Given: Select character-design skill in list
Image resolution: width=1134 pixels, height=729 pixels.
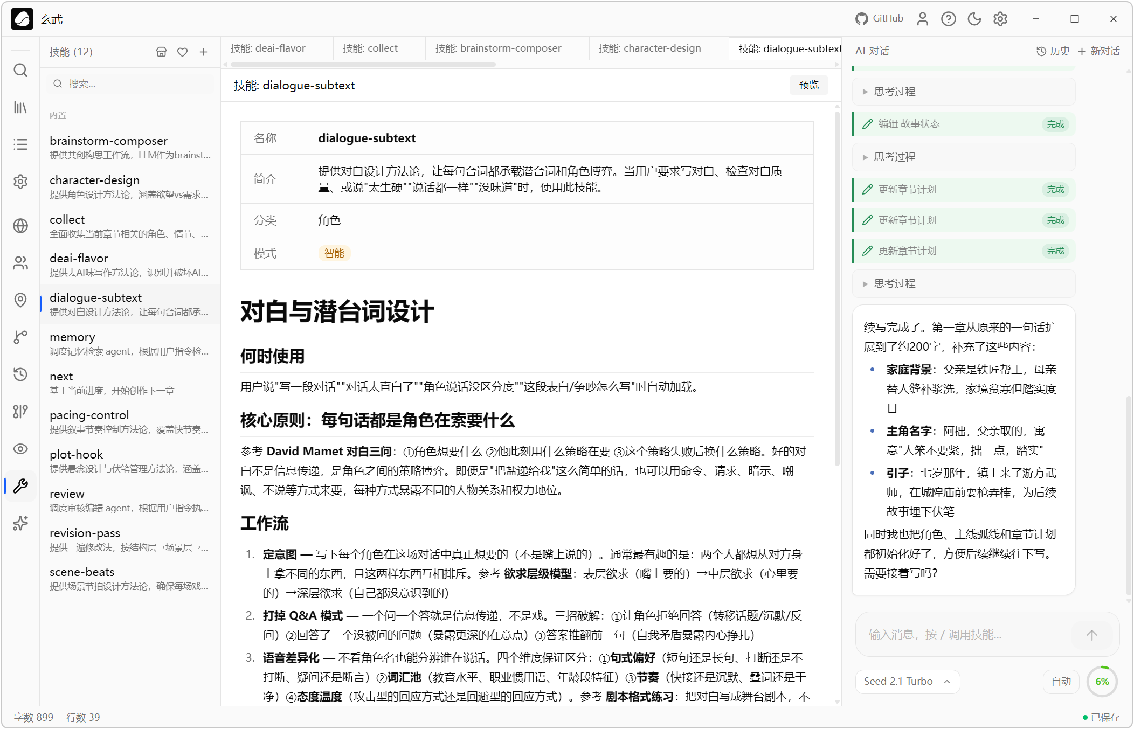Looking at the screenshot, I should click(130, 187).
